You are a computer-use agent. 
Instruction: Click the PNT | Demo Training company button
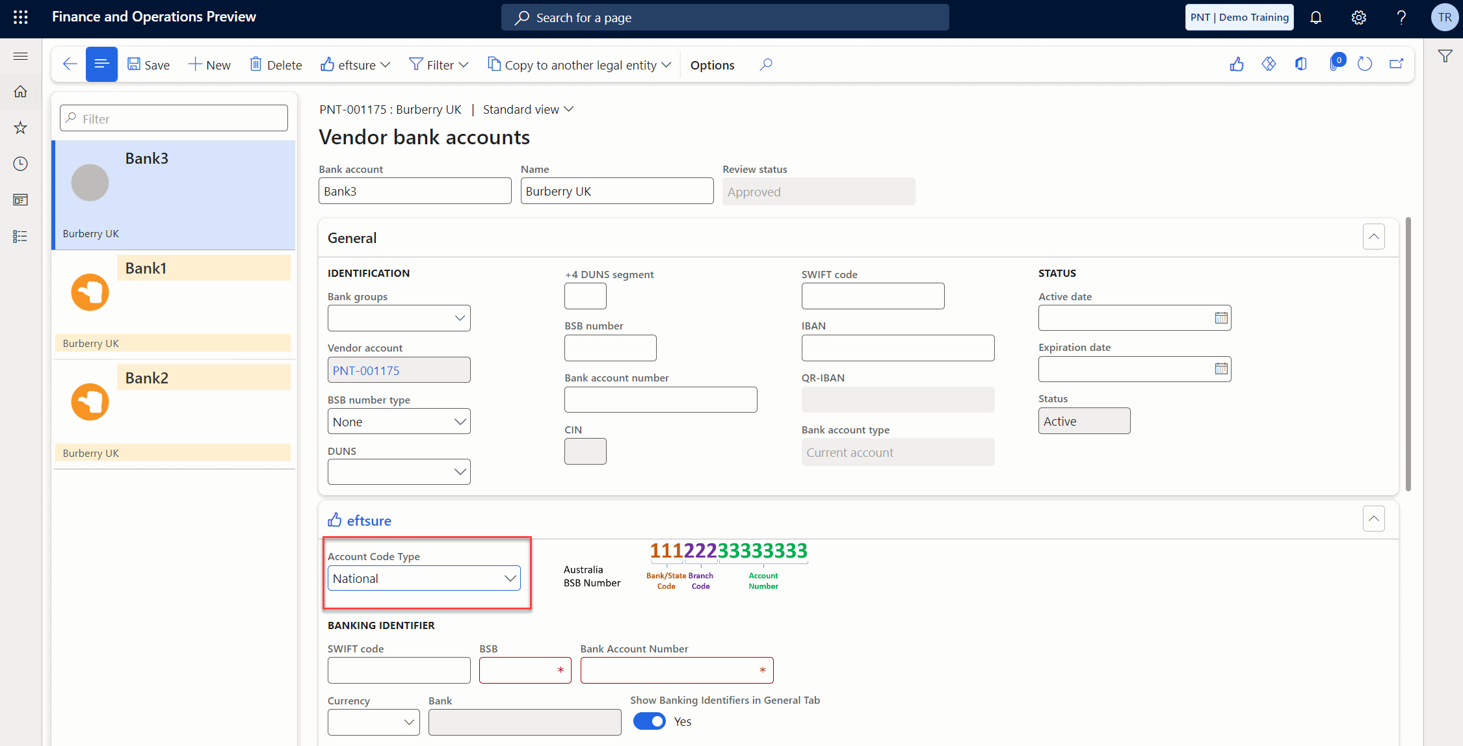click(1239, 18)
